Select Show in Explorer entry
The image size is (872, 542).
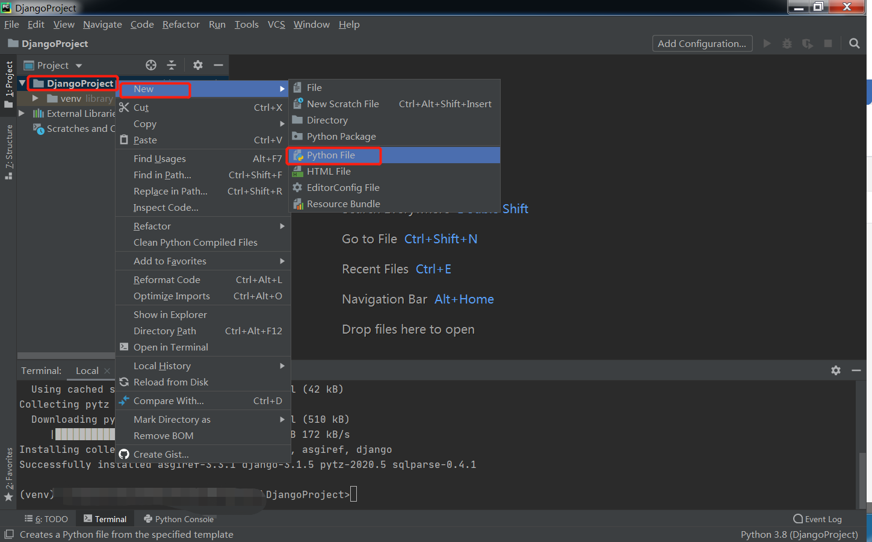[203, 314]
